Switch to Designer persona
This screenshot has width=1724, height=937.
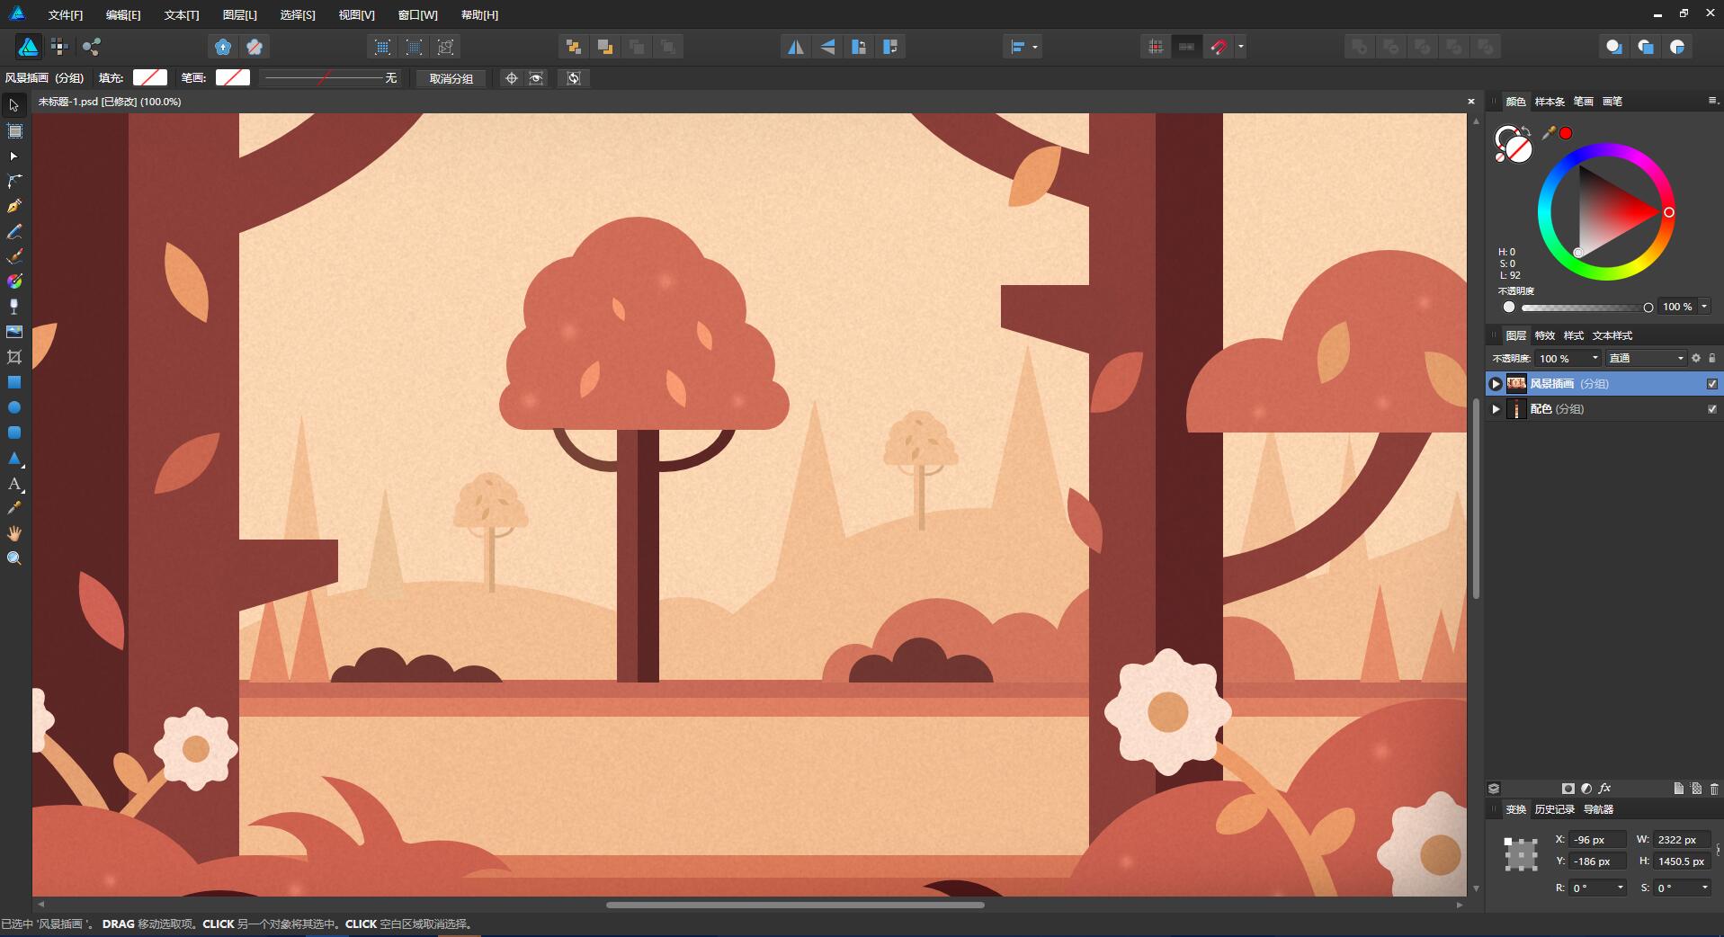coord(28,47)
